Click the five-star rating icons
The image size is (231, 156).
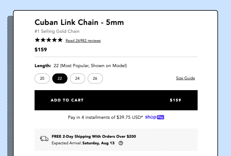tap(49, 40)
